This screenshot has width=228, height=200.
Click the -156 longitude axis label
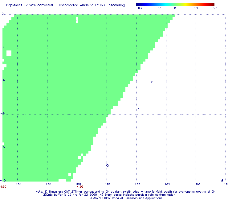coord(136,184)
